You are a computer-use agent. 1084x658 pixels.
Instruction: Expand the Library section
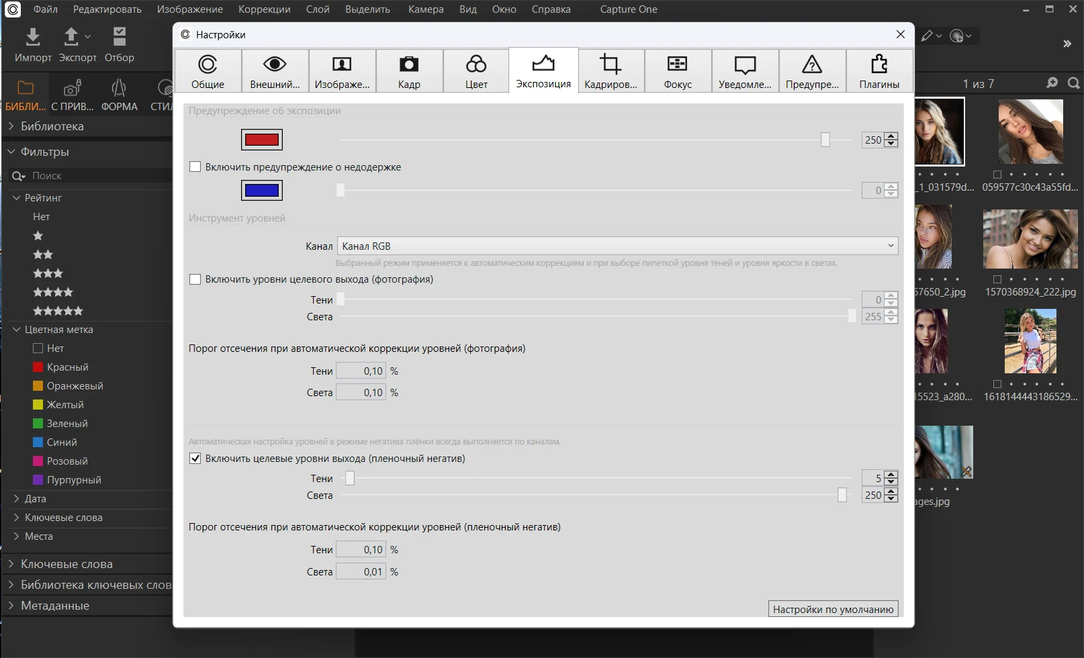[x=52, y=126]
